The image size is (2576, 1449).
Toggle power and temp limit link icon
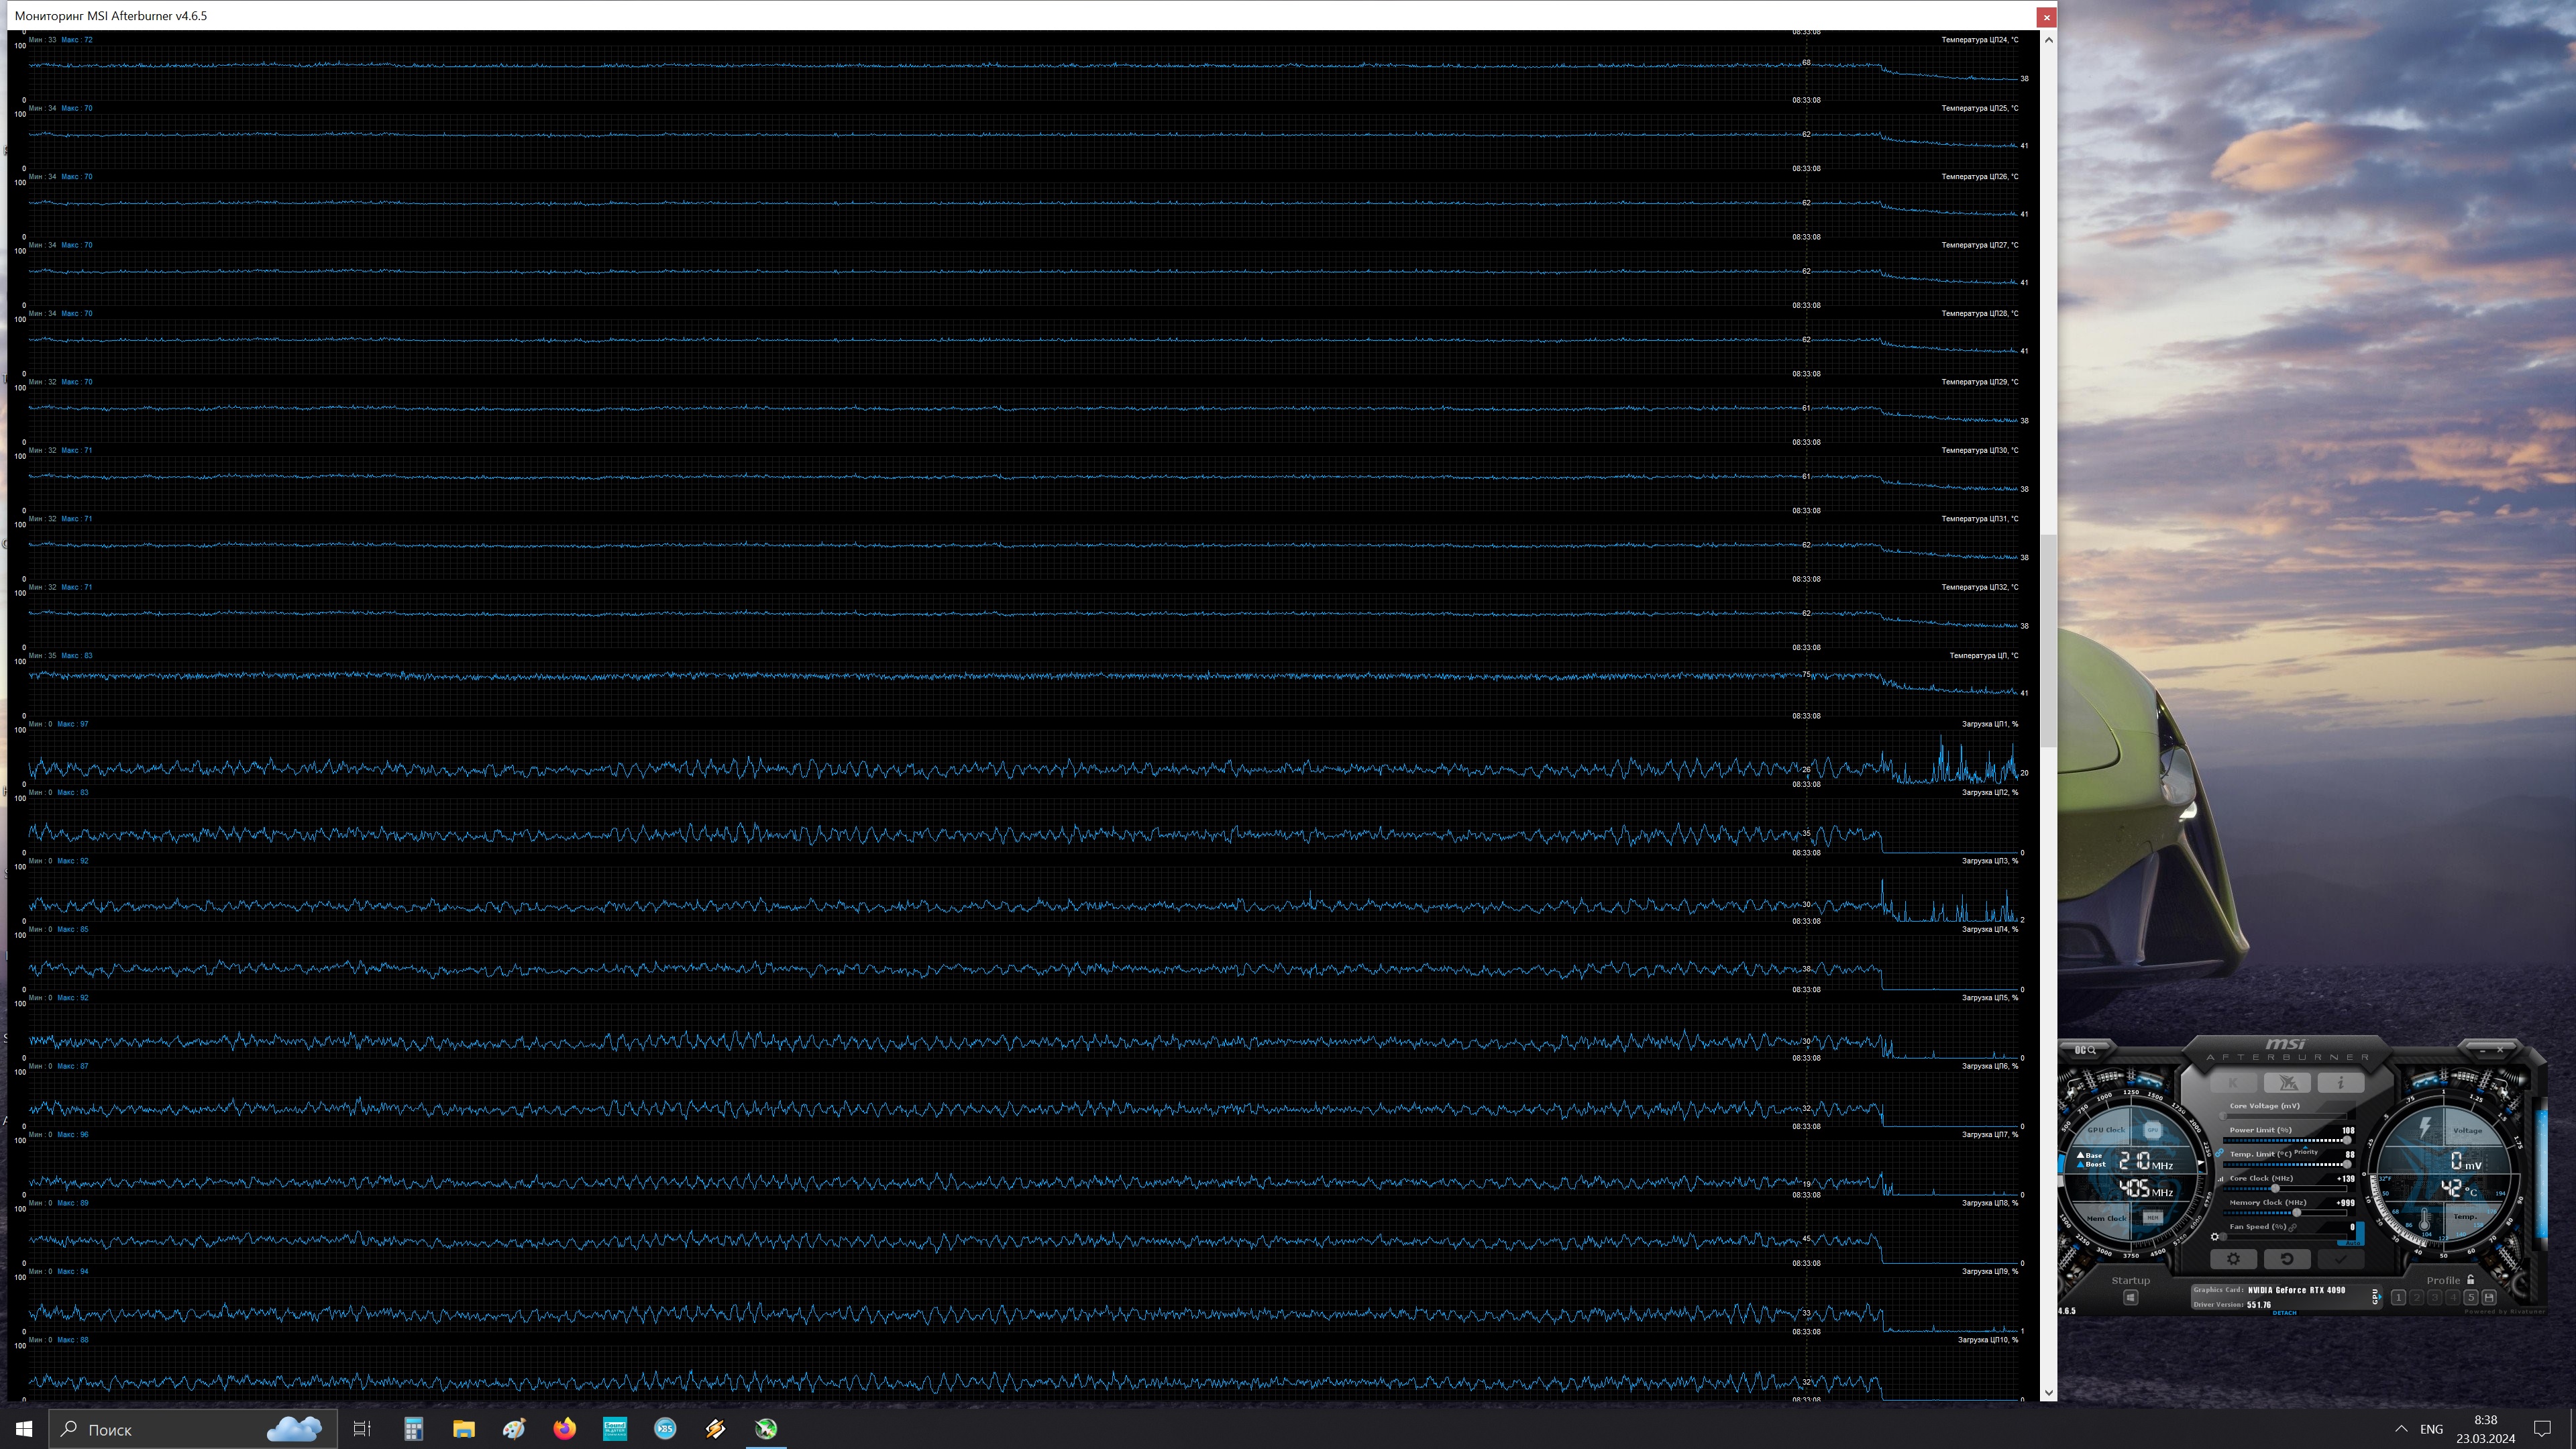(2219, 1153)
